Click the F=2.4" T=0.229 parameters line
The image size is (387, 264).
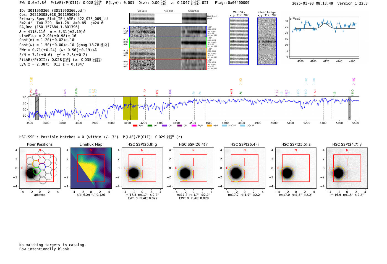(x=61, y=23)
